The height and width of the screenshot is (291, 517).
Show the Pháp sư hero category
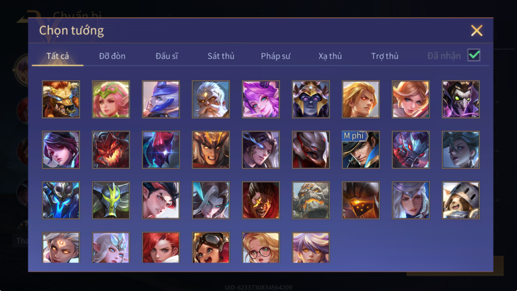pos(275,56)
